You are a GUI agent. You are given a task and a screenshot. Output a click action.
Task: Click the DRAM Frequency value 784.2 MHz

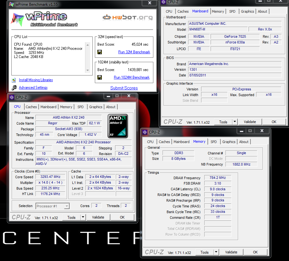[x=218, y=178]
